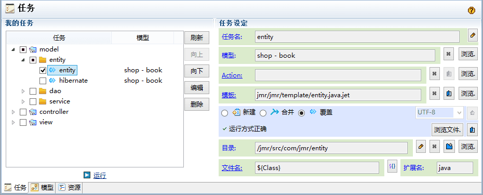This screenshot has height=195, width=483.
Task: Click the entity folder icon
Action: point(43,60)
